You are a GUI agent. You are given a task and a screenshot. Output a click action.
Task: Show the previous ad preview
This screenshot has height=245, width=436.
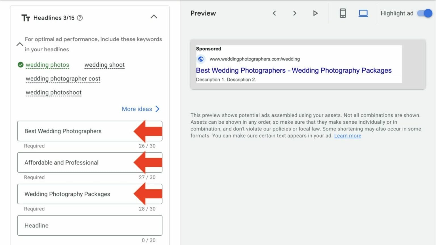[274, 13]
